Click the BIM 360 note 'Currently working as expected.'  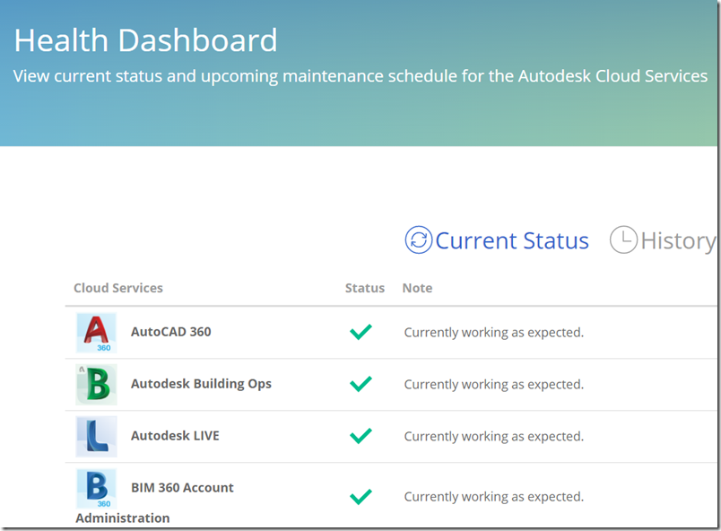click(x=494, y=497)
